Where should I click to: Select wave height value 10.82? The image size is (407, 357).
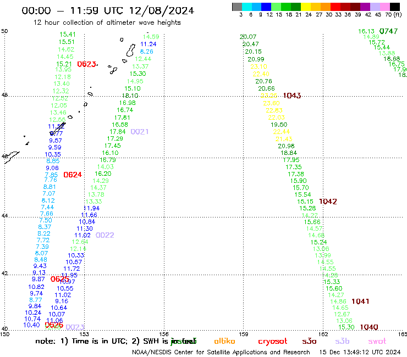(36, 287)
